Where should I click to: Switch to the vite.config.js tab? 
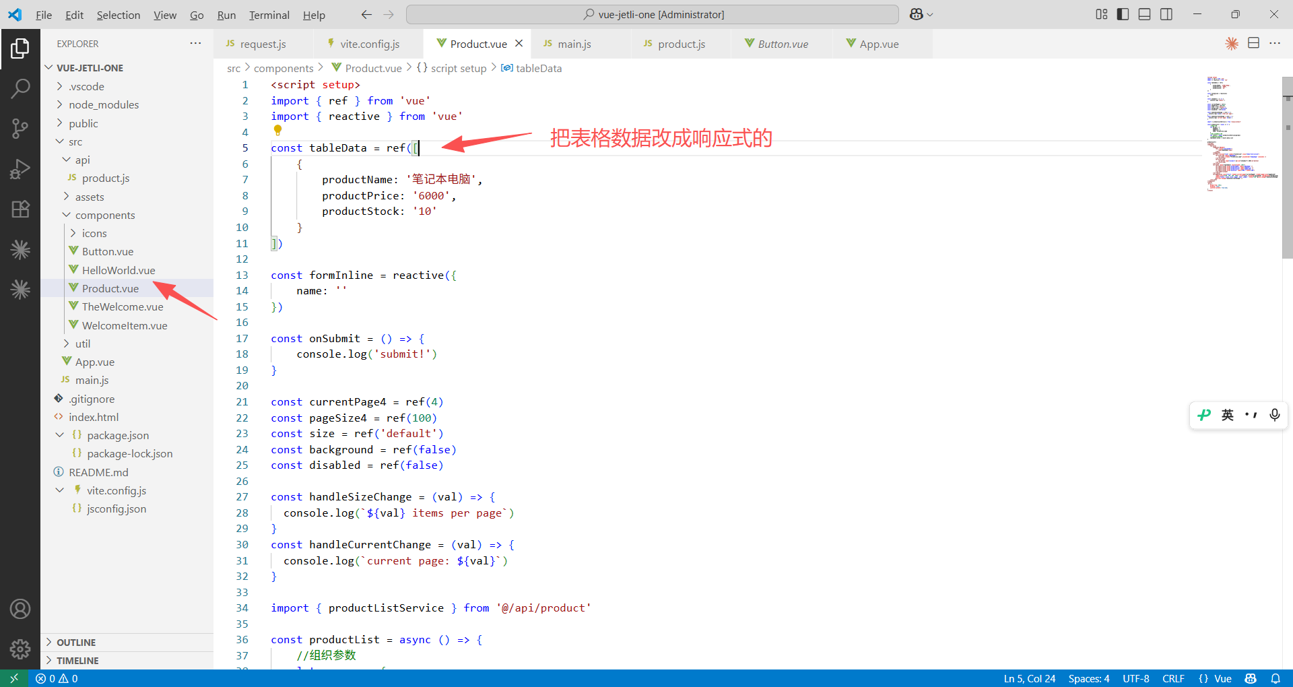click(x=370, y=44)
